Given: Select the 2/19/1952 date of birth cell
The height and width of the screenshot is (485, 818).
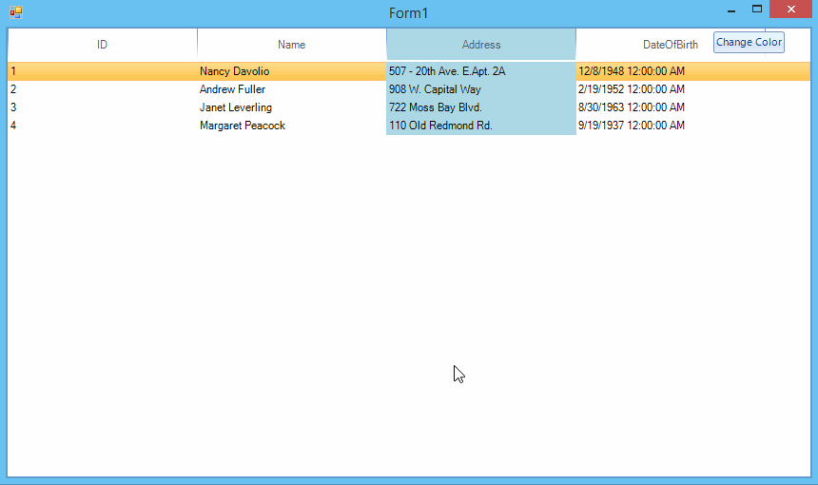Looking at the screenshot, I should click(x=631, y=89).
